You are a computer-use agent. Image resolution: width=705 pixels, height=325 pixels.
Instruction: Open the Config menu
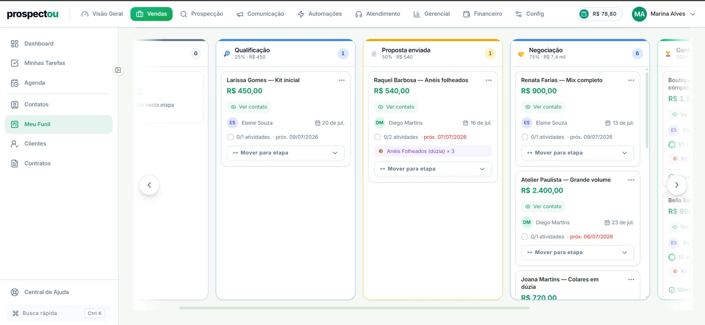coord(530,14)
